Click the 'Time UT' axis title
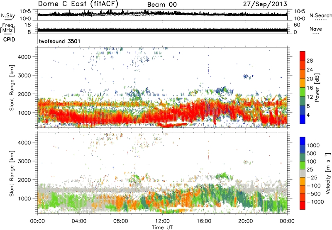 (x=162, y=228)
